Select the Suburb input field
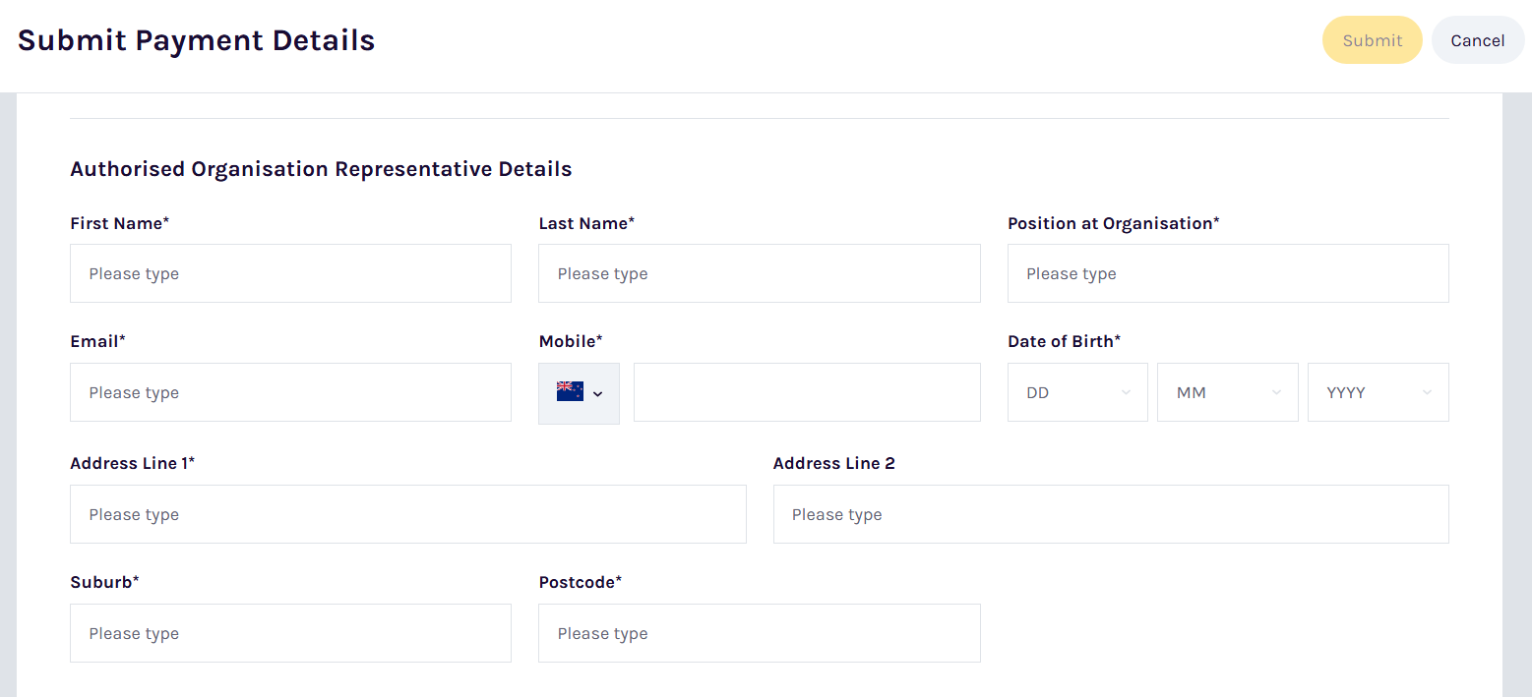Viewport: 1532px width, 697px height. pyautogui.click(x=290, y=633)
